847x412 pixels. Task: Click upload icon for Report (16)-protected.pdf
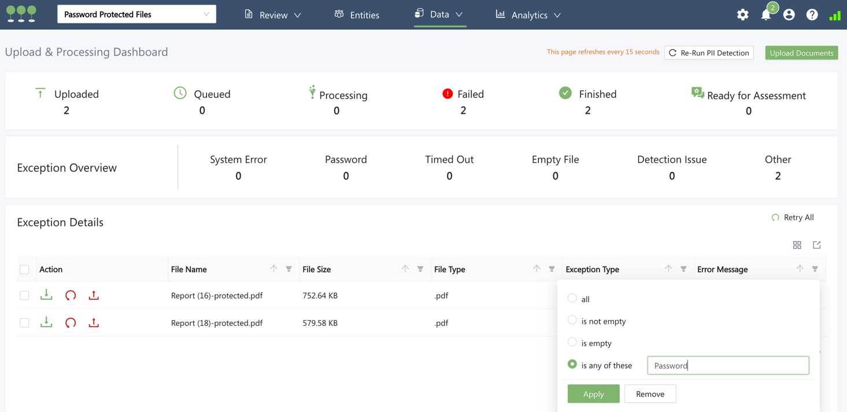click(x=94, y=295)
